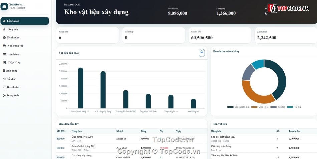This screenshot has height=159, width=317.
Task: Click the Tồn thấp stat card
Action: point(153,35)
